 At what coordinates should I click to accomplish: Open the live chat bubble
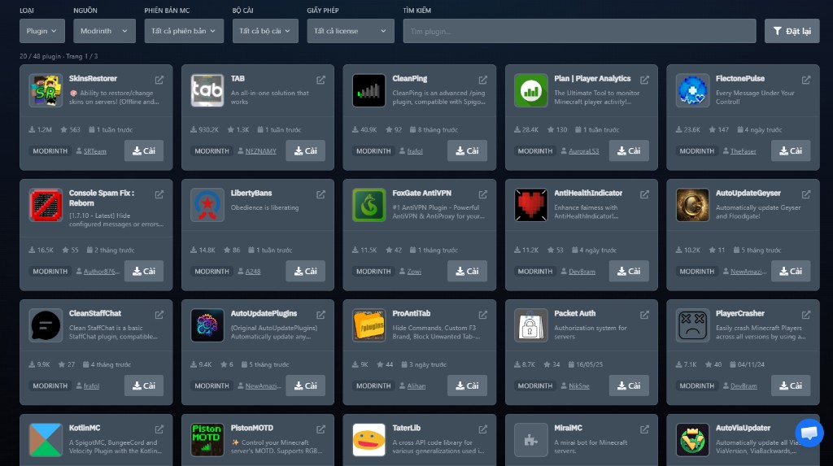click(809, 432)
